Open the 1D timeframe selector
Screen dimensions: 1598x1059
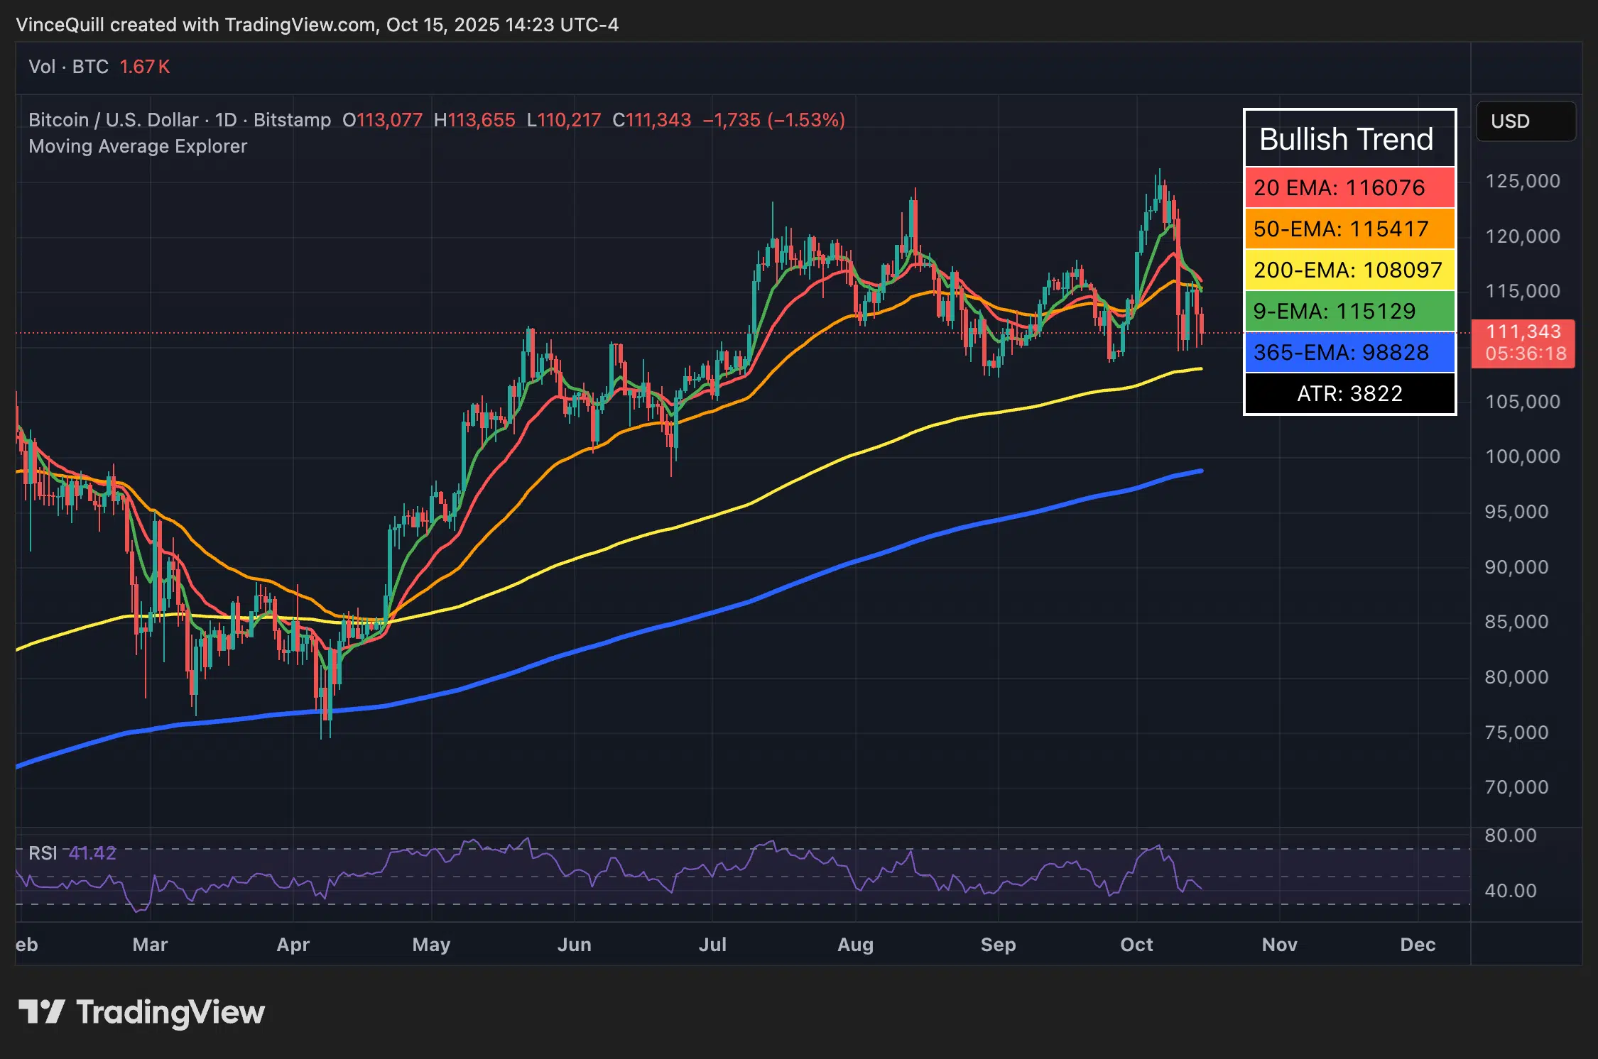(225, 120)
